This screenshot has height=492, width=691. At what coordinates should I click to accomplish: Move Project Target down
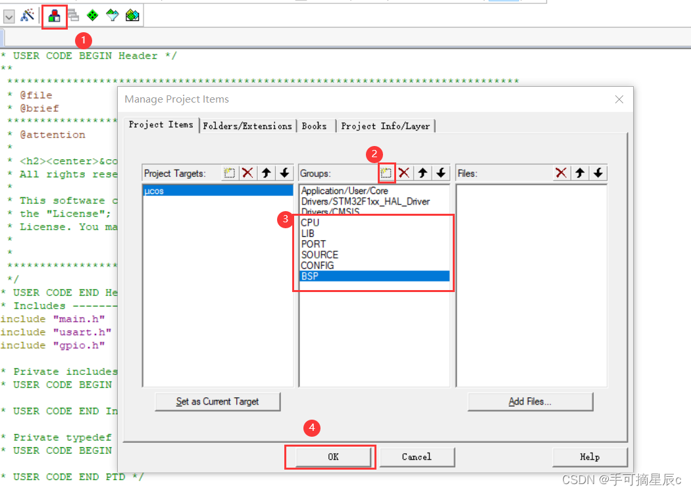285,173
